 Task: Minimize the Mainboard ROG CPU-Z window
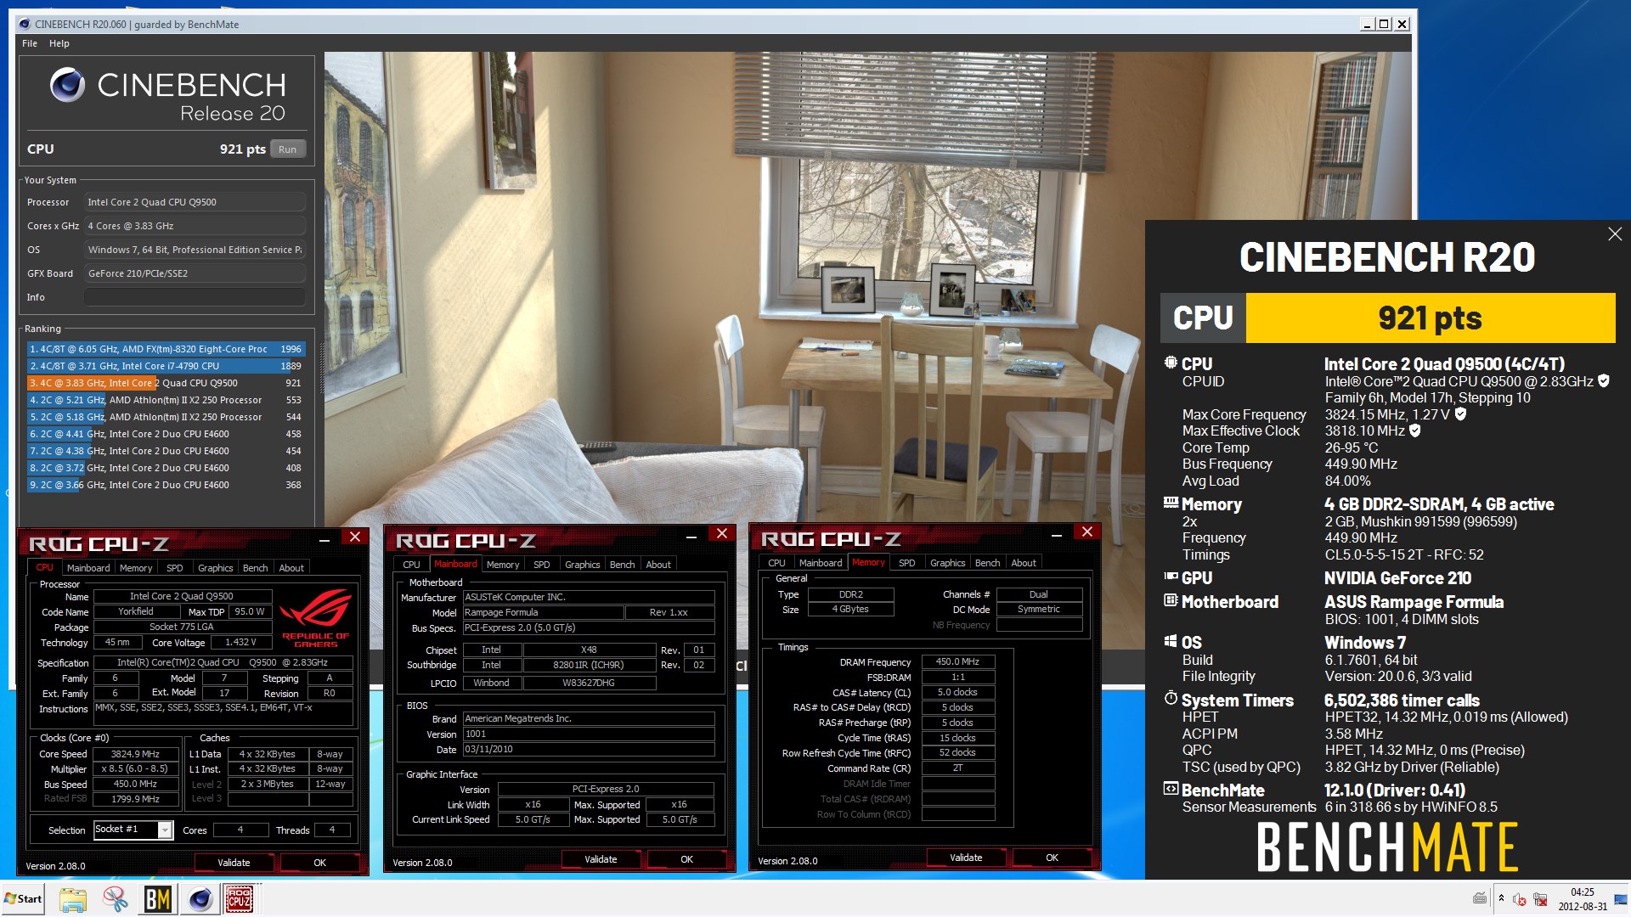point(691,537)
